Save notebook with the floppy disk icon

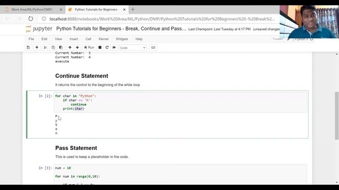(x=28, y=47)
